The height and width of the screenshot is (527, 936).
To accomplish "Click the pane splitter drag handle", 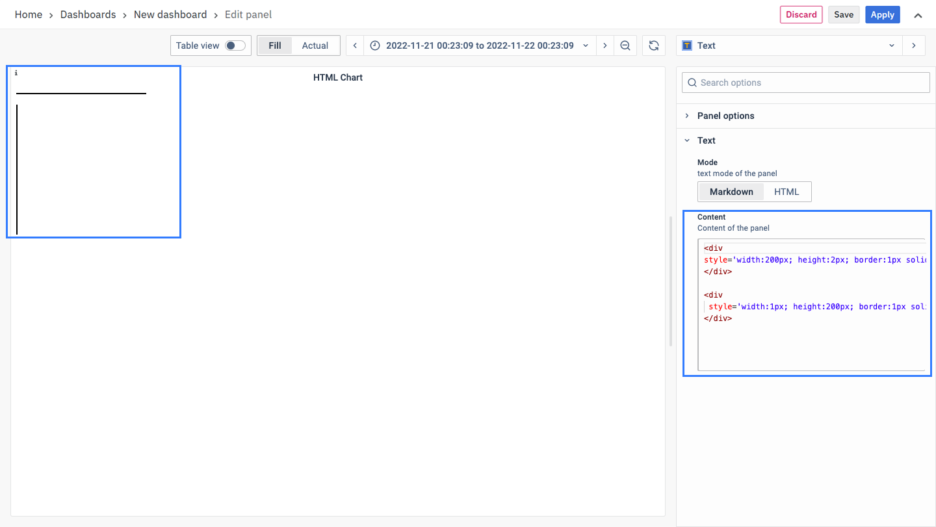I will 671,281.
